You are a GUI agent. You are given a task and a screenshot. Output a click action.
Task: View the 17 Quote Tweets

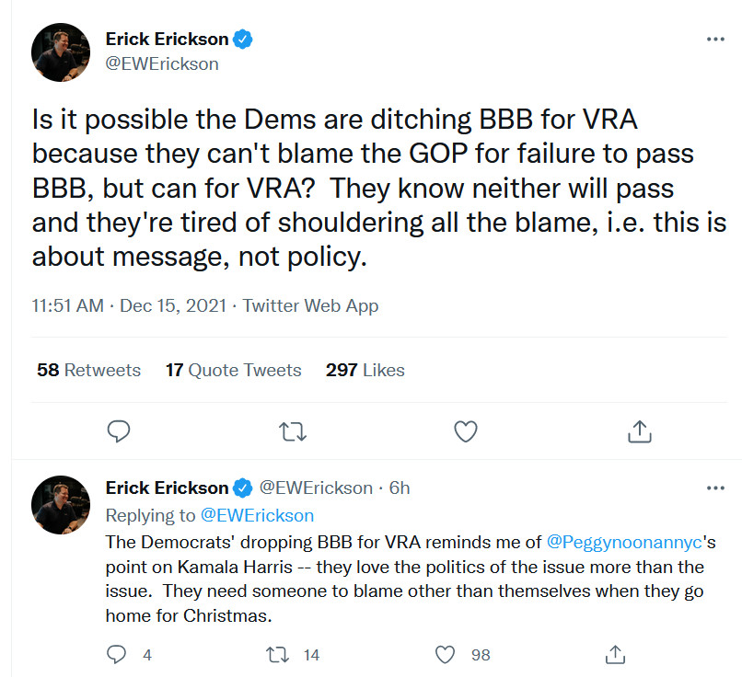coord(233,370)
